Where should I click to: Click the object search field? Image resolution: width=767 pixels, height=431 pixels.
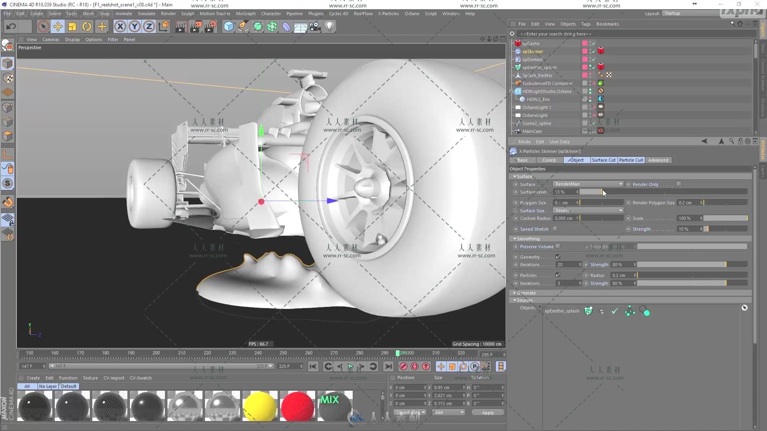635,34
